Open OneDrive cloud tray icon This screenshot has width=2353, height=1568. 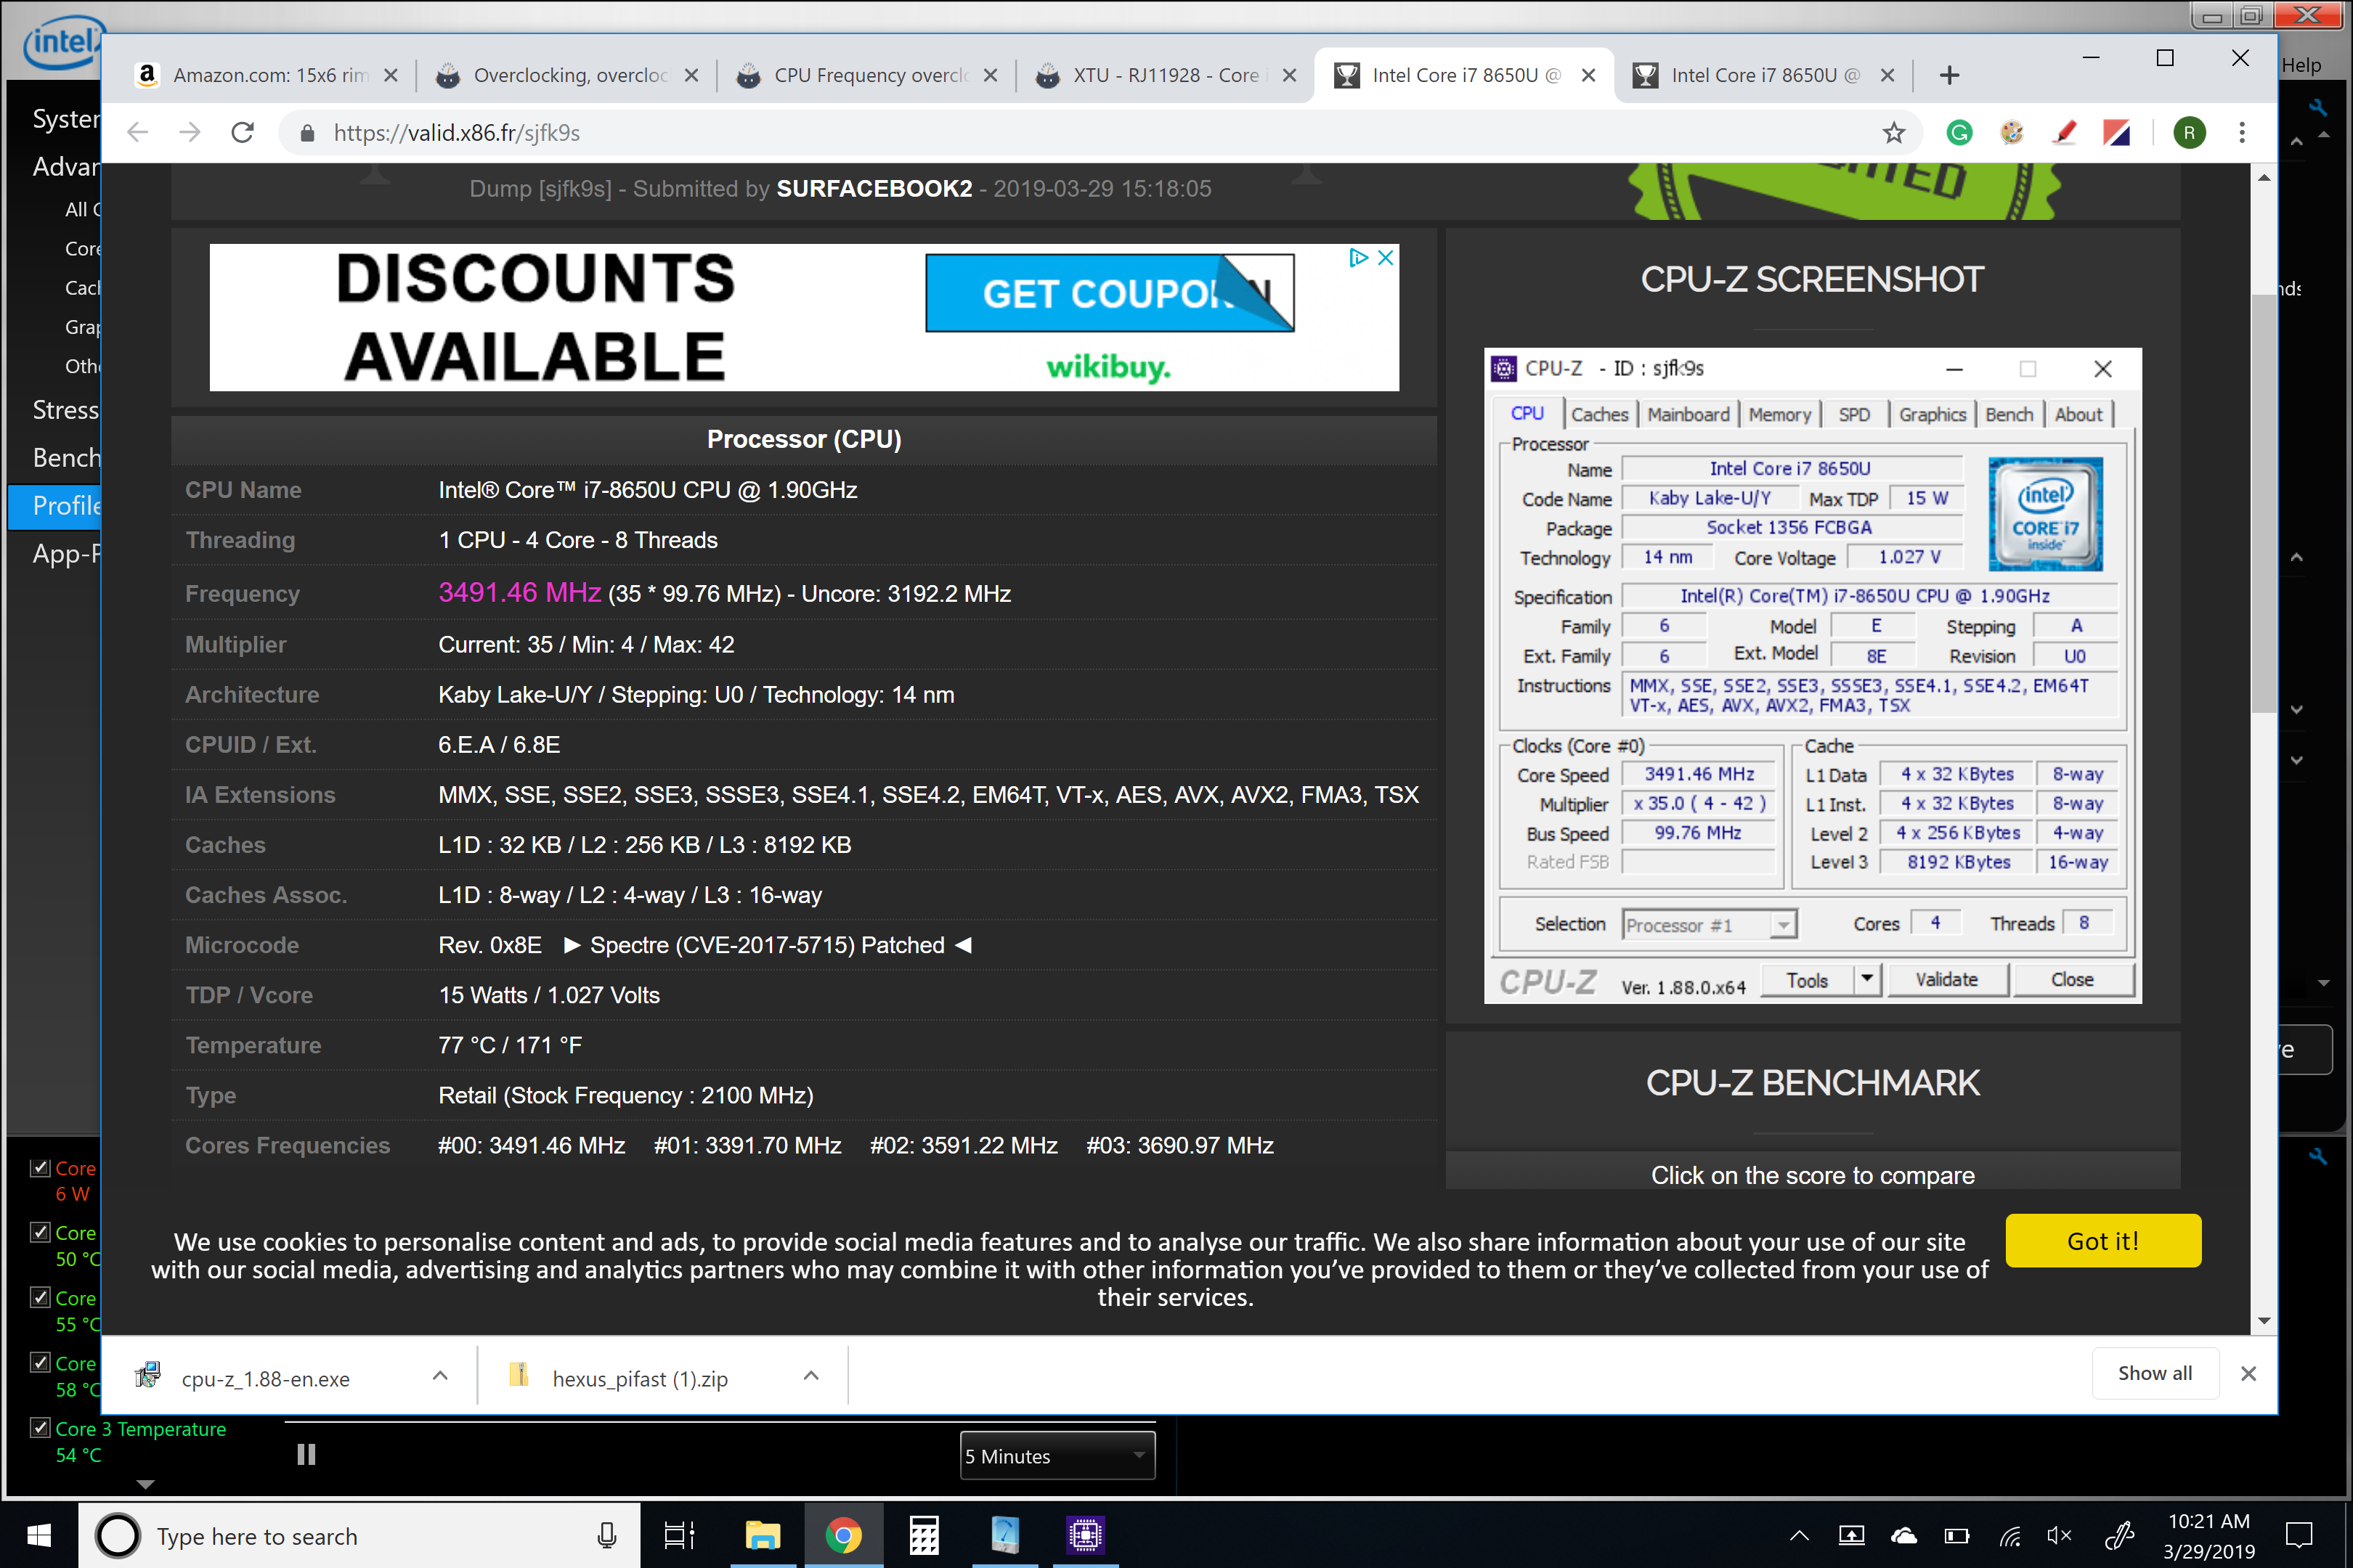1903,1535
